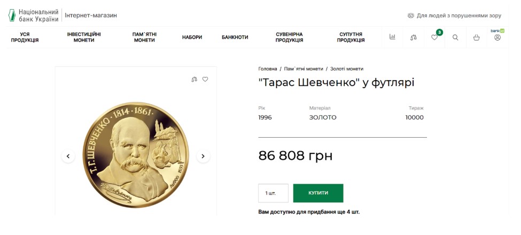Click the quantity field showing 1 шт.
Viewport: 521px width, 235px height.
coord(273,193)
